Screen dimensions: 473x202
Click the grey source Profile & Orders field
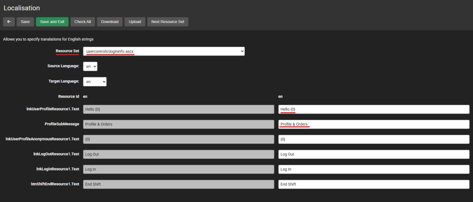(178, 125)
